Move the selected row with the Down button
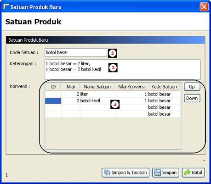The image size is (211, 184). pos(192,98)
